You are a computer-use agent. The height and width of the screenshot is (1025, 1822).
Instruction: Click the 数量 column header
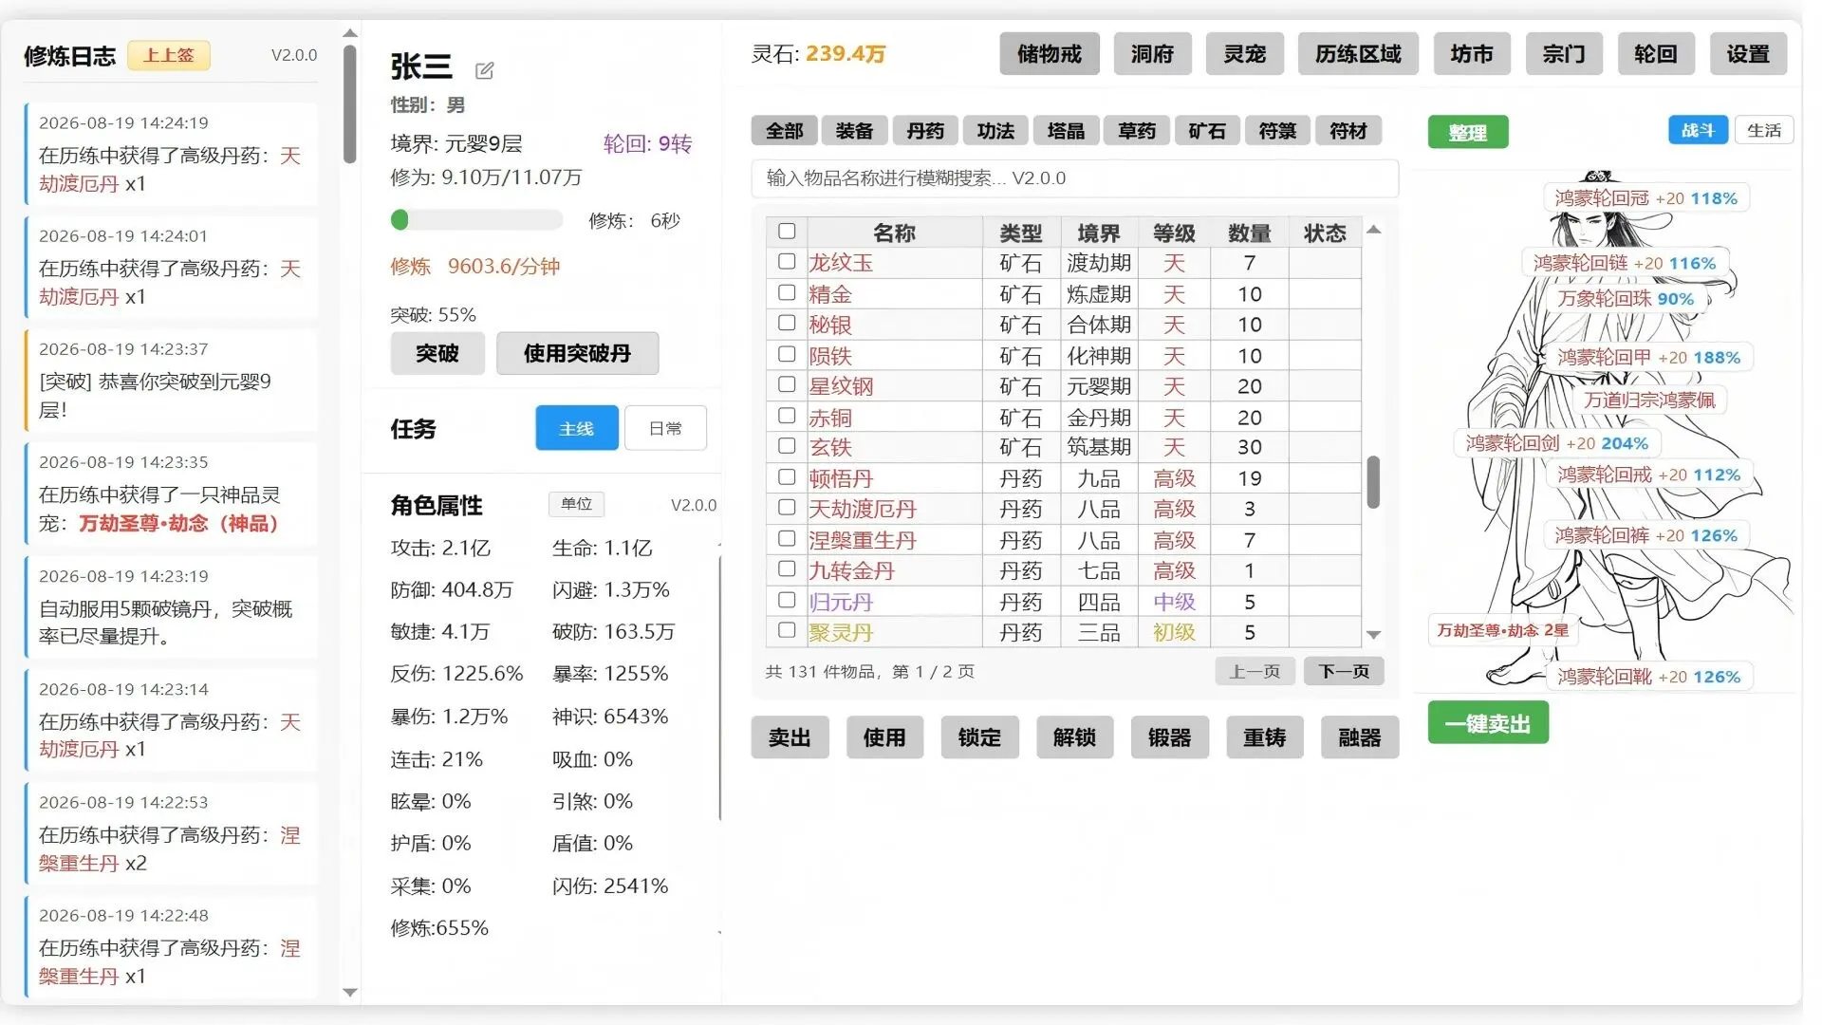[1249, 233]
